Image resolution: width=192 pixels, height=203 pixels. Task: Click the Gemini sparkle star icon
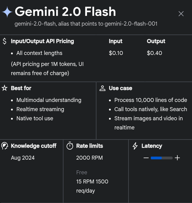[x=7, y=12]
